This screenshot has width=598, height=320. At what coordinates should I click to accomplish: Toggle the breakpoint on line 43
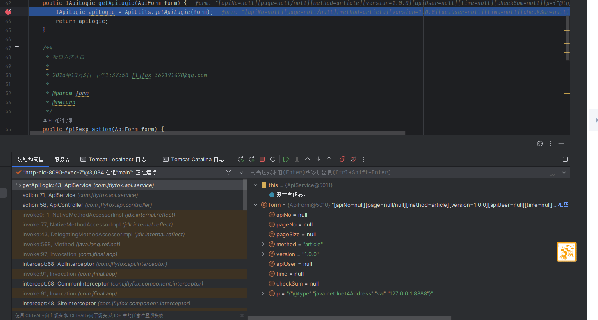(x=8, y=12)
